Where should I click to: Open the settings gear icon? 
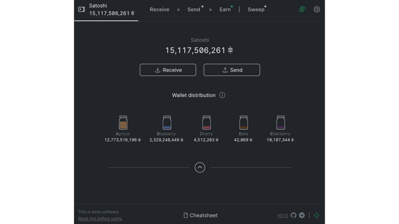coord(317,9)
